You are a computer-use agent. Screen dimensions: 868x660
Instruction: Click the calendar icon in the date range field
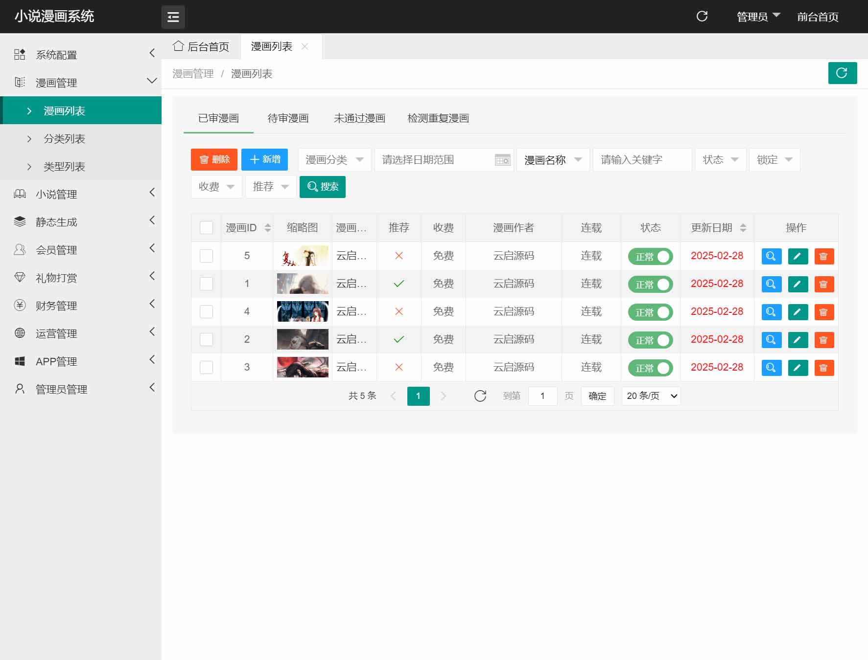[x=502, y=160]
